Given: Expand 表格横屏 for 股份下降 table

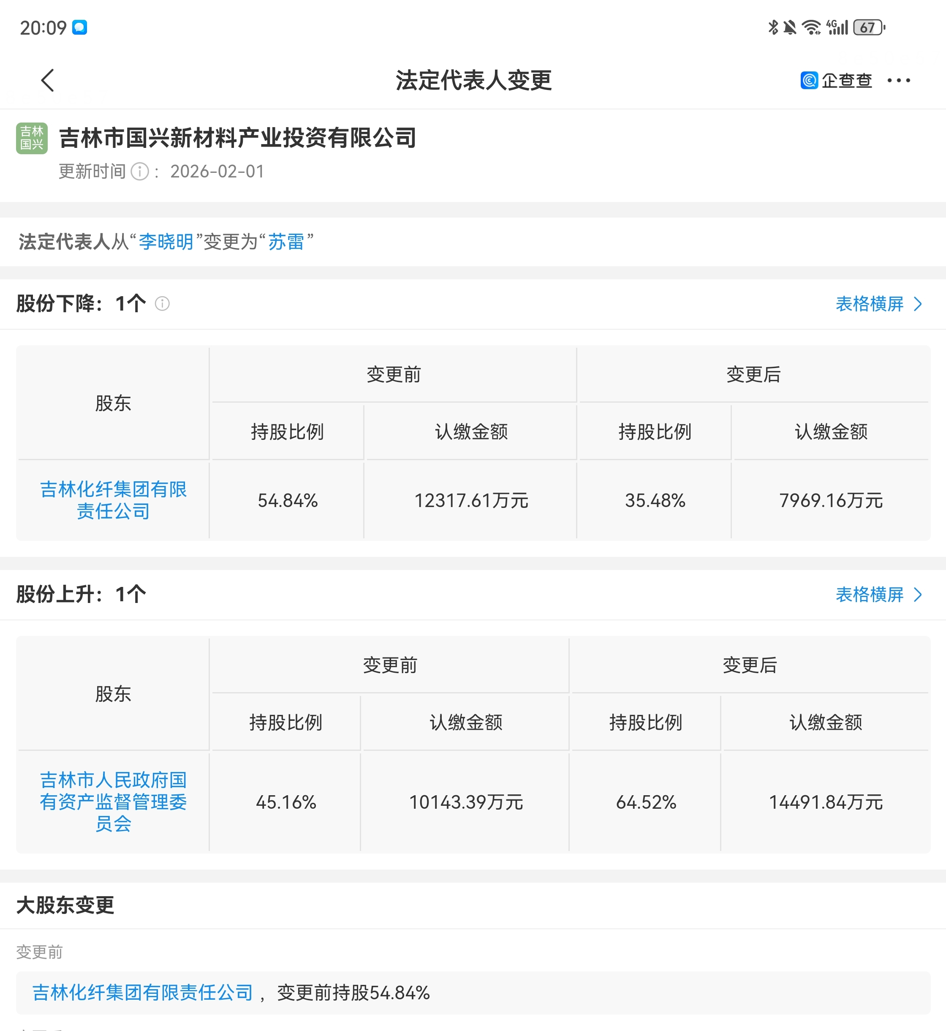Looking at the screenshot, I should click(878, 304).
